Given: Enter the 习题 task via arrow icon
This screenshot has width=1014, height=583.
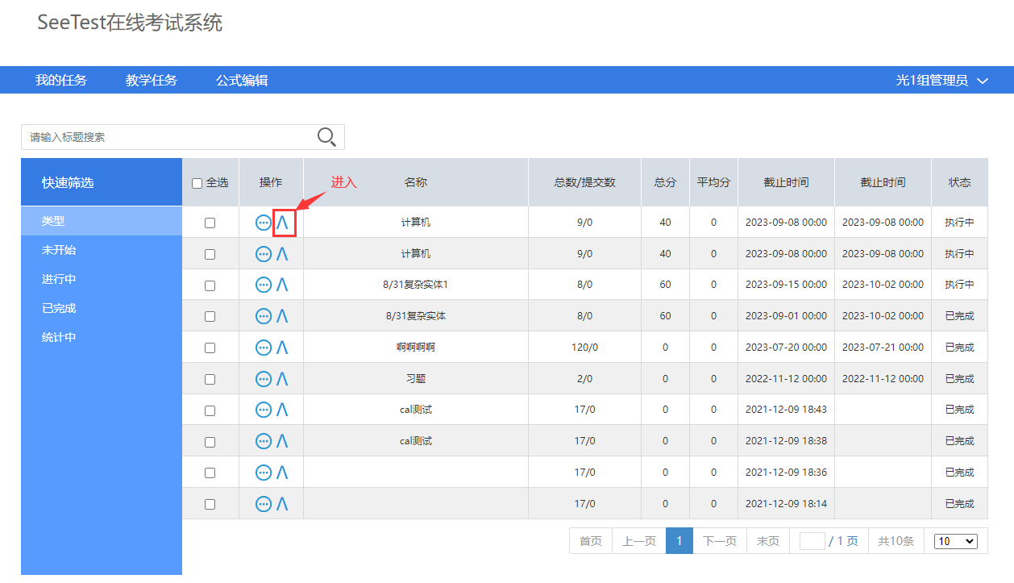Looking at the screenshot, I should pos(282,379).
